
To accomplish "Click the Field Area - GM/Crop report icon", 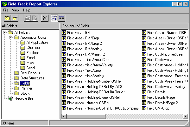I will point(64,38).
